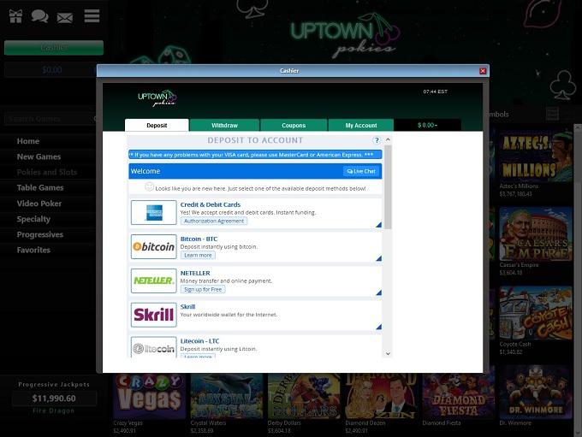Open Diamond Dozen game thumbnail
The width and height of the screenshot is (582, 437).
click(x=381, y=396)
